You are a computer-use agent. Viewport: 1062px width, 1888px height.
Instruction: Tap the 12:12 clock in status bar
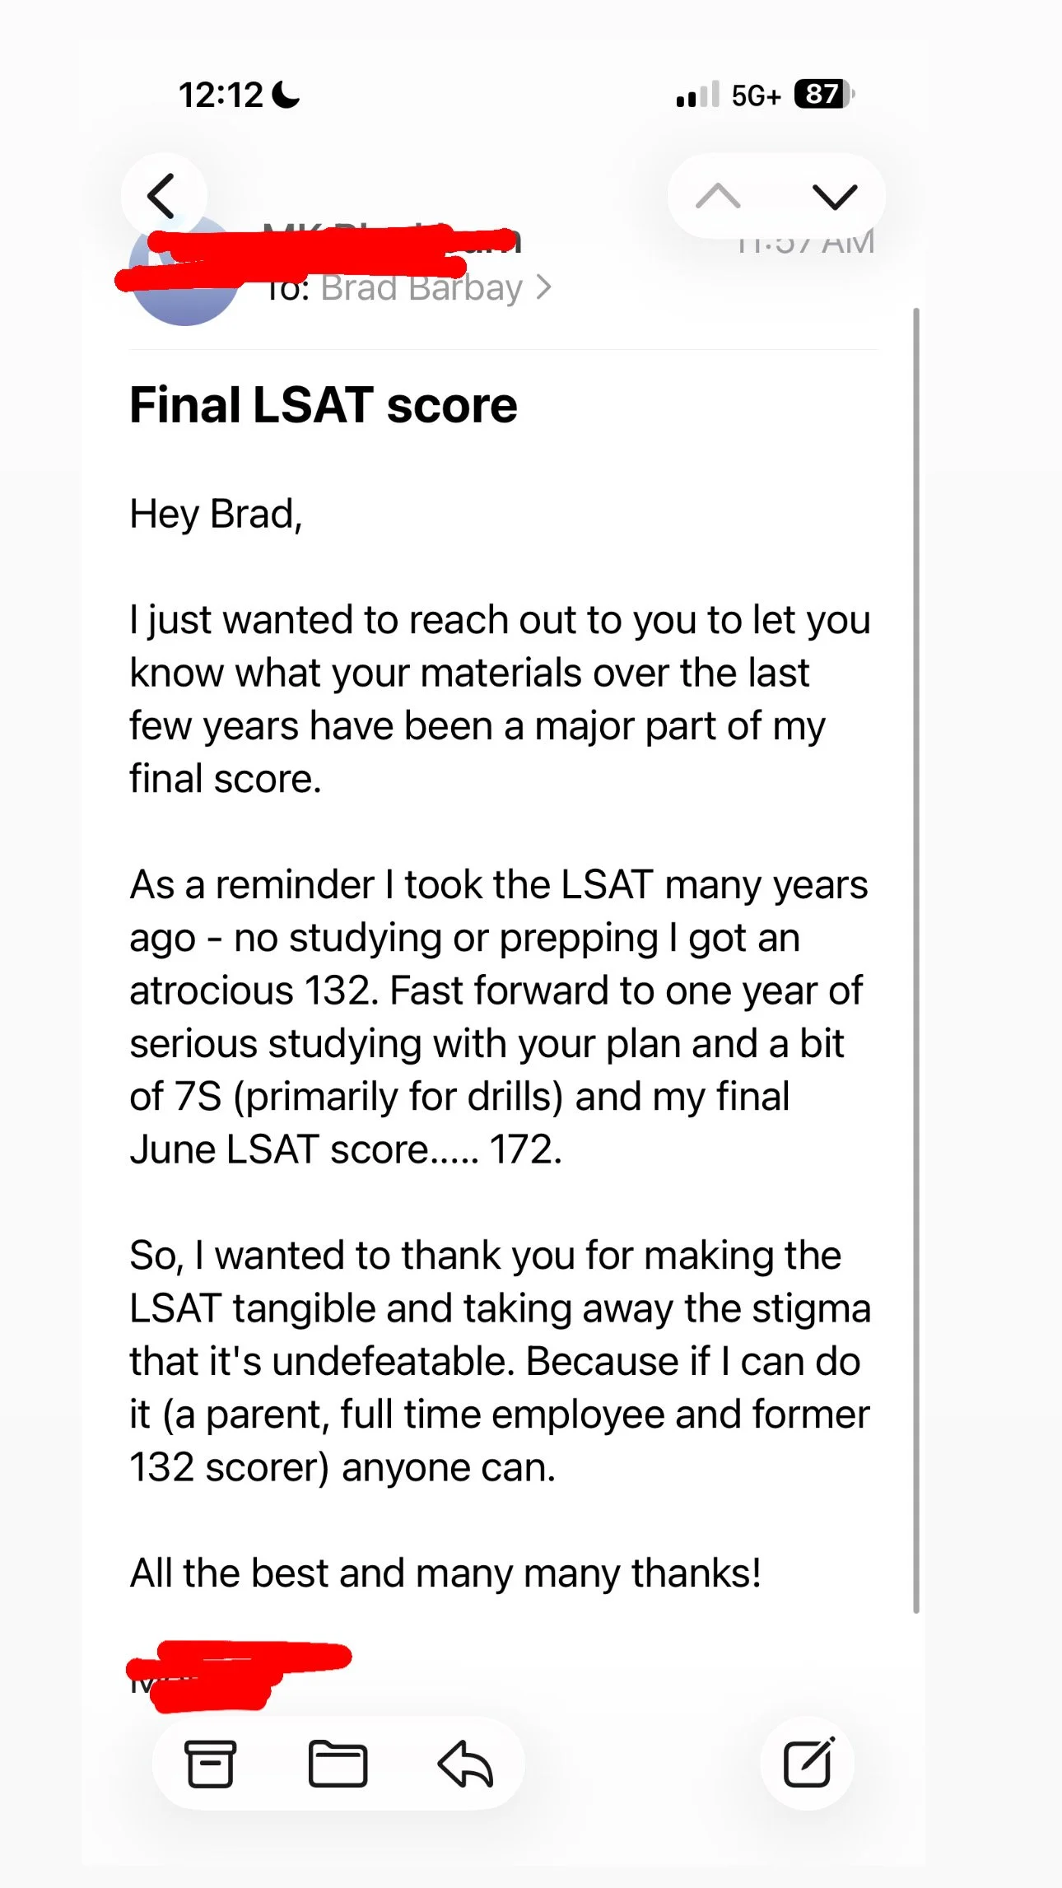point(221,95)
